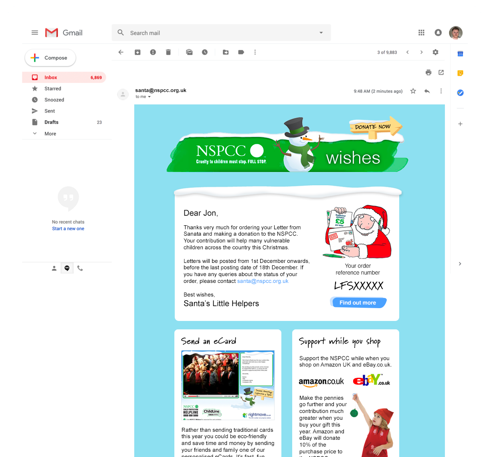Click the 9:48 AM timestamp
This screenshot has width=489, height=457.
coord(378,91)
